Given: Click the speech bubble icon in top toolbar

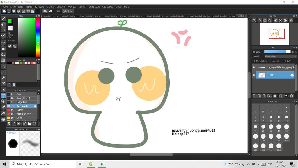Looking at the screenshot, I should tap(14, 11).
